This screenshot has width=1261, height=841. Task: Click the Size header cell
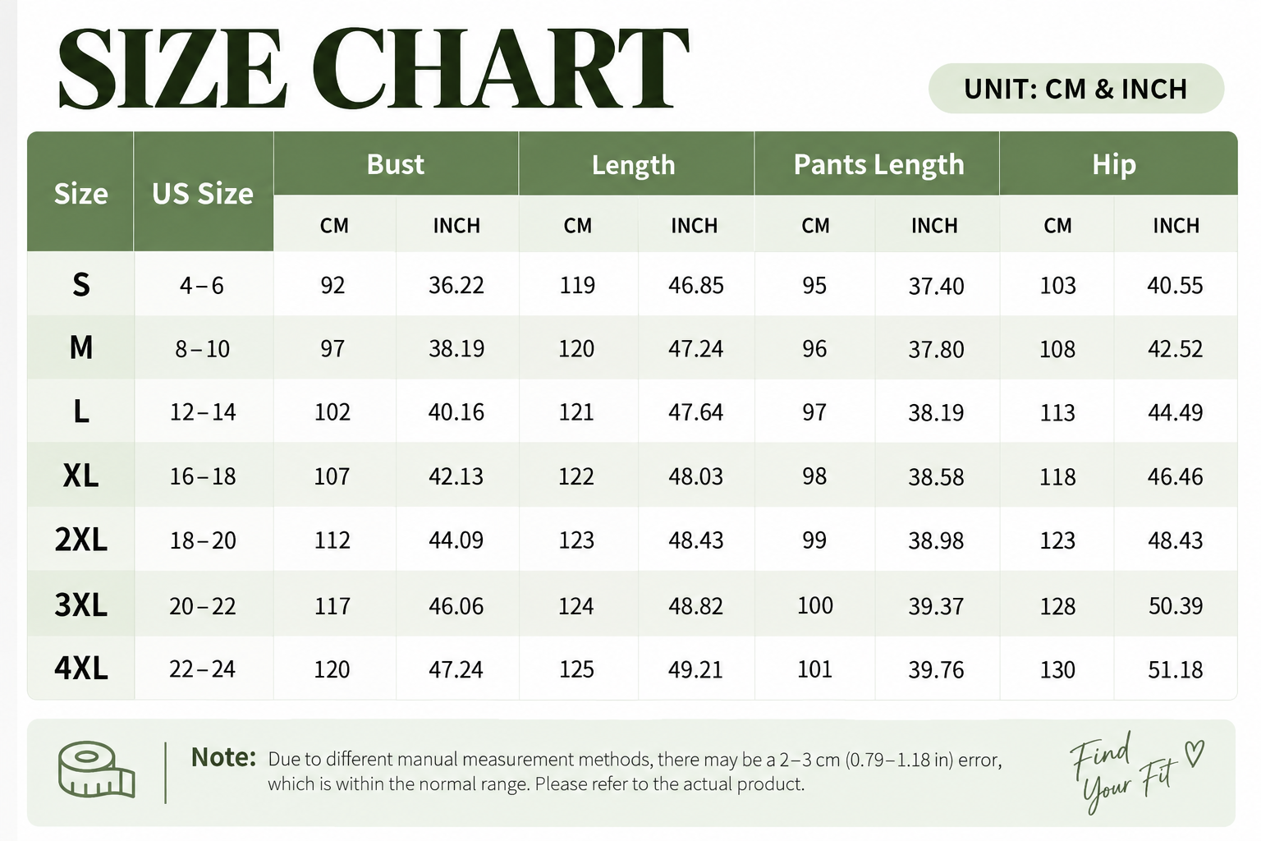[80, 193]
